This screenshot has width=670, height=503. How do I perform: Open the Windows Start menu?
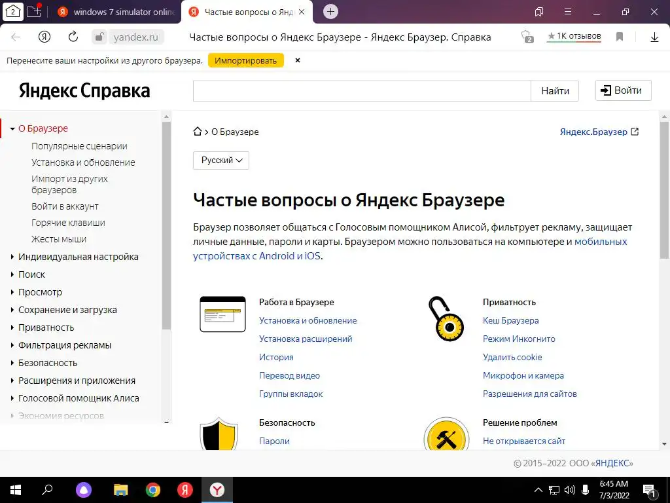point(16,490)
